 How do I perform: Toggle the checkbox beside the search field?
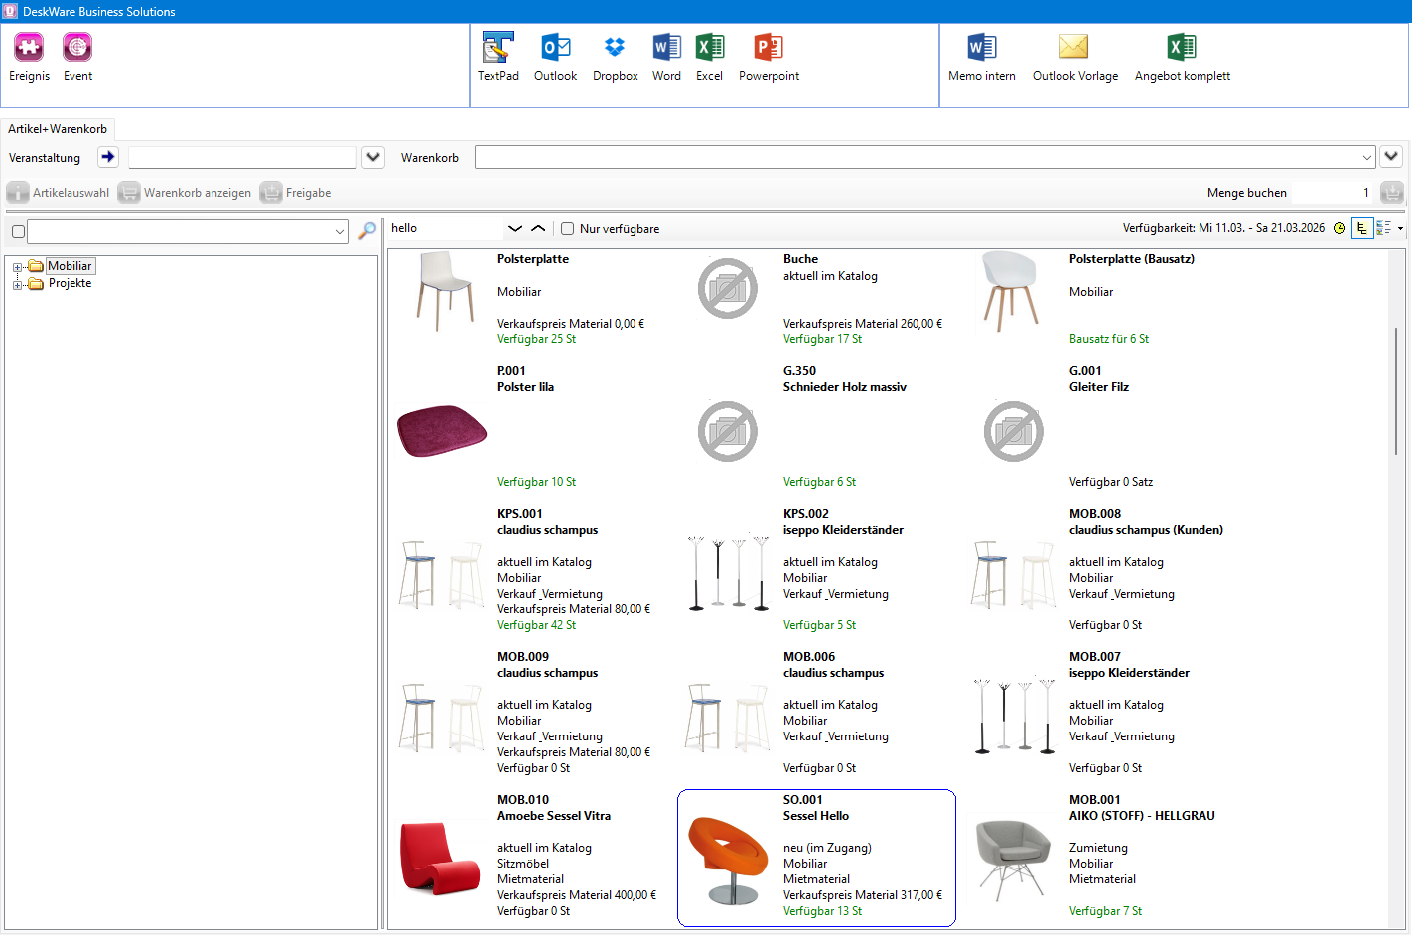pos(16,230)
